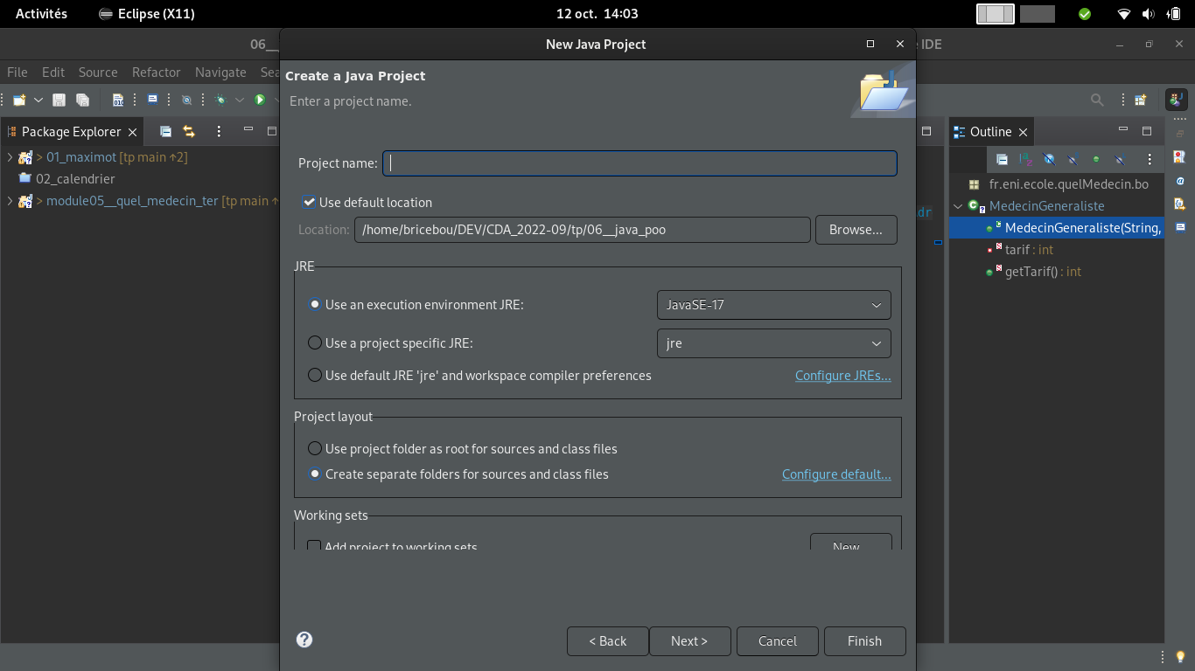Click the green Run toolbar button
Image resolution: width=1195 pixels, height=671 pixels.
(260, 100)
